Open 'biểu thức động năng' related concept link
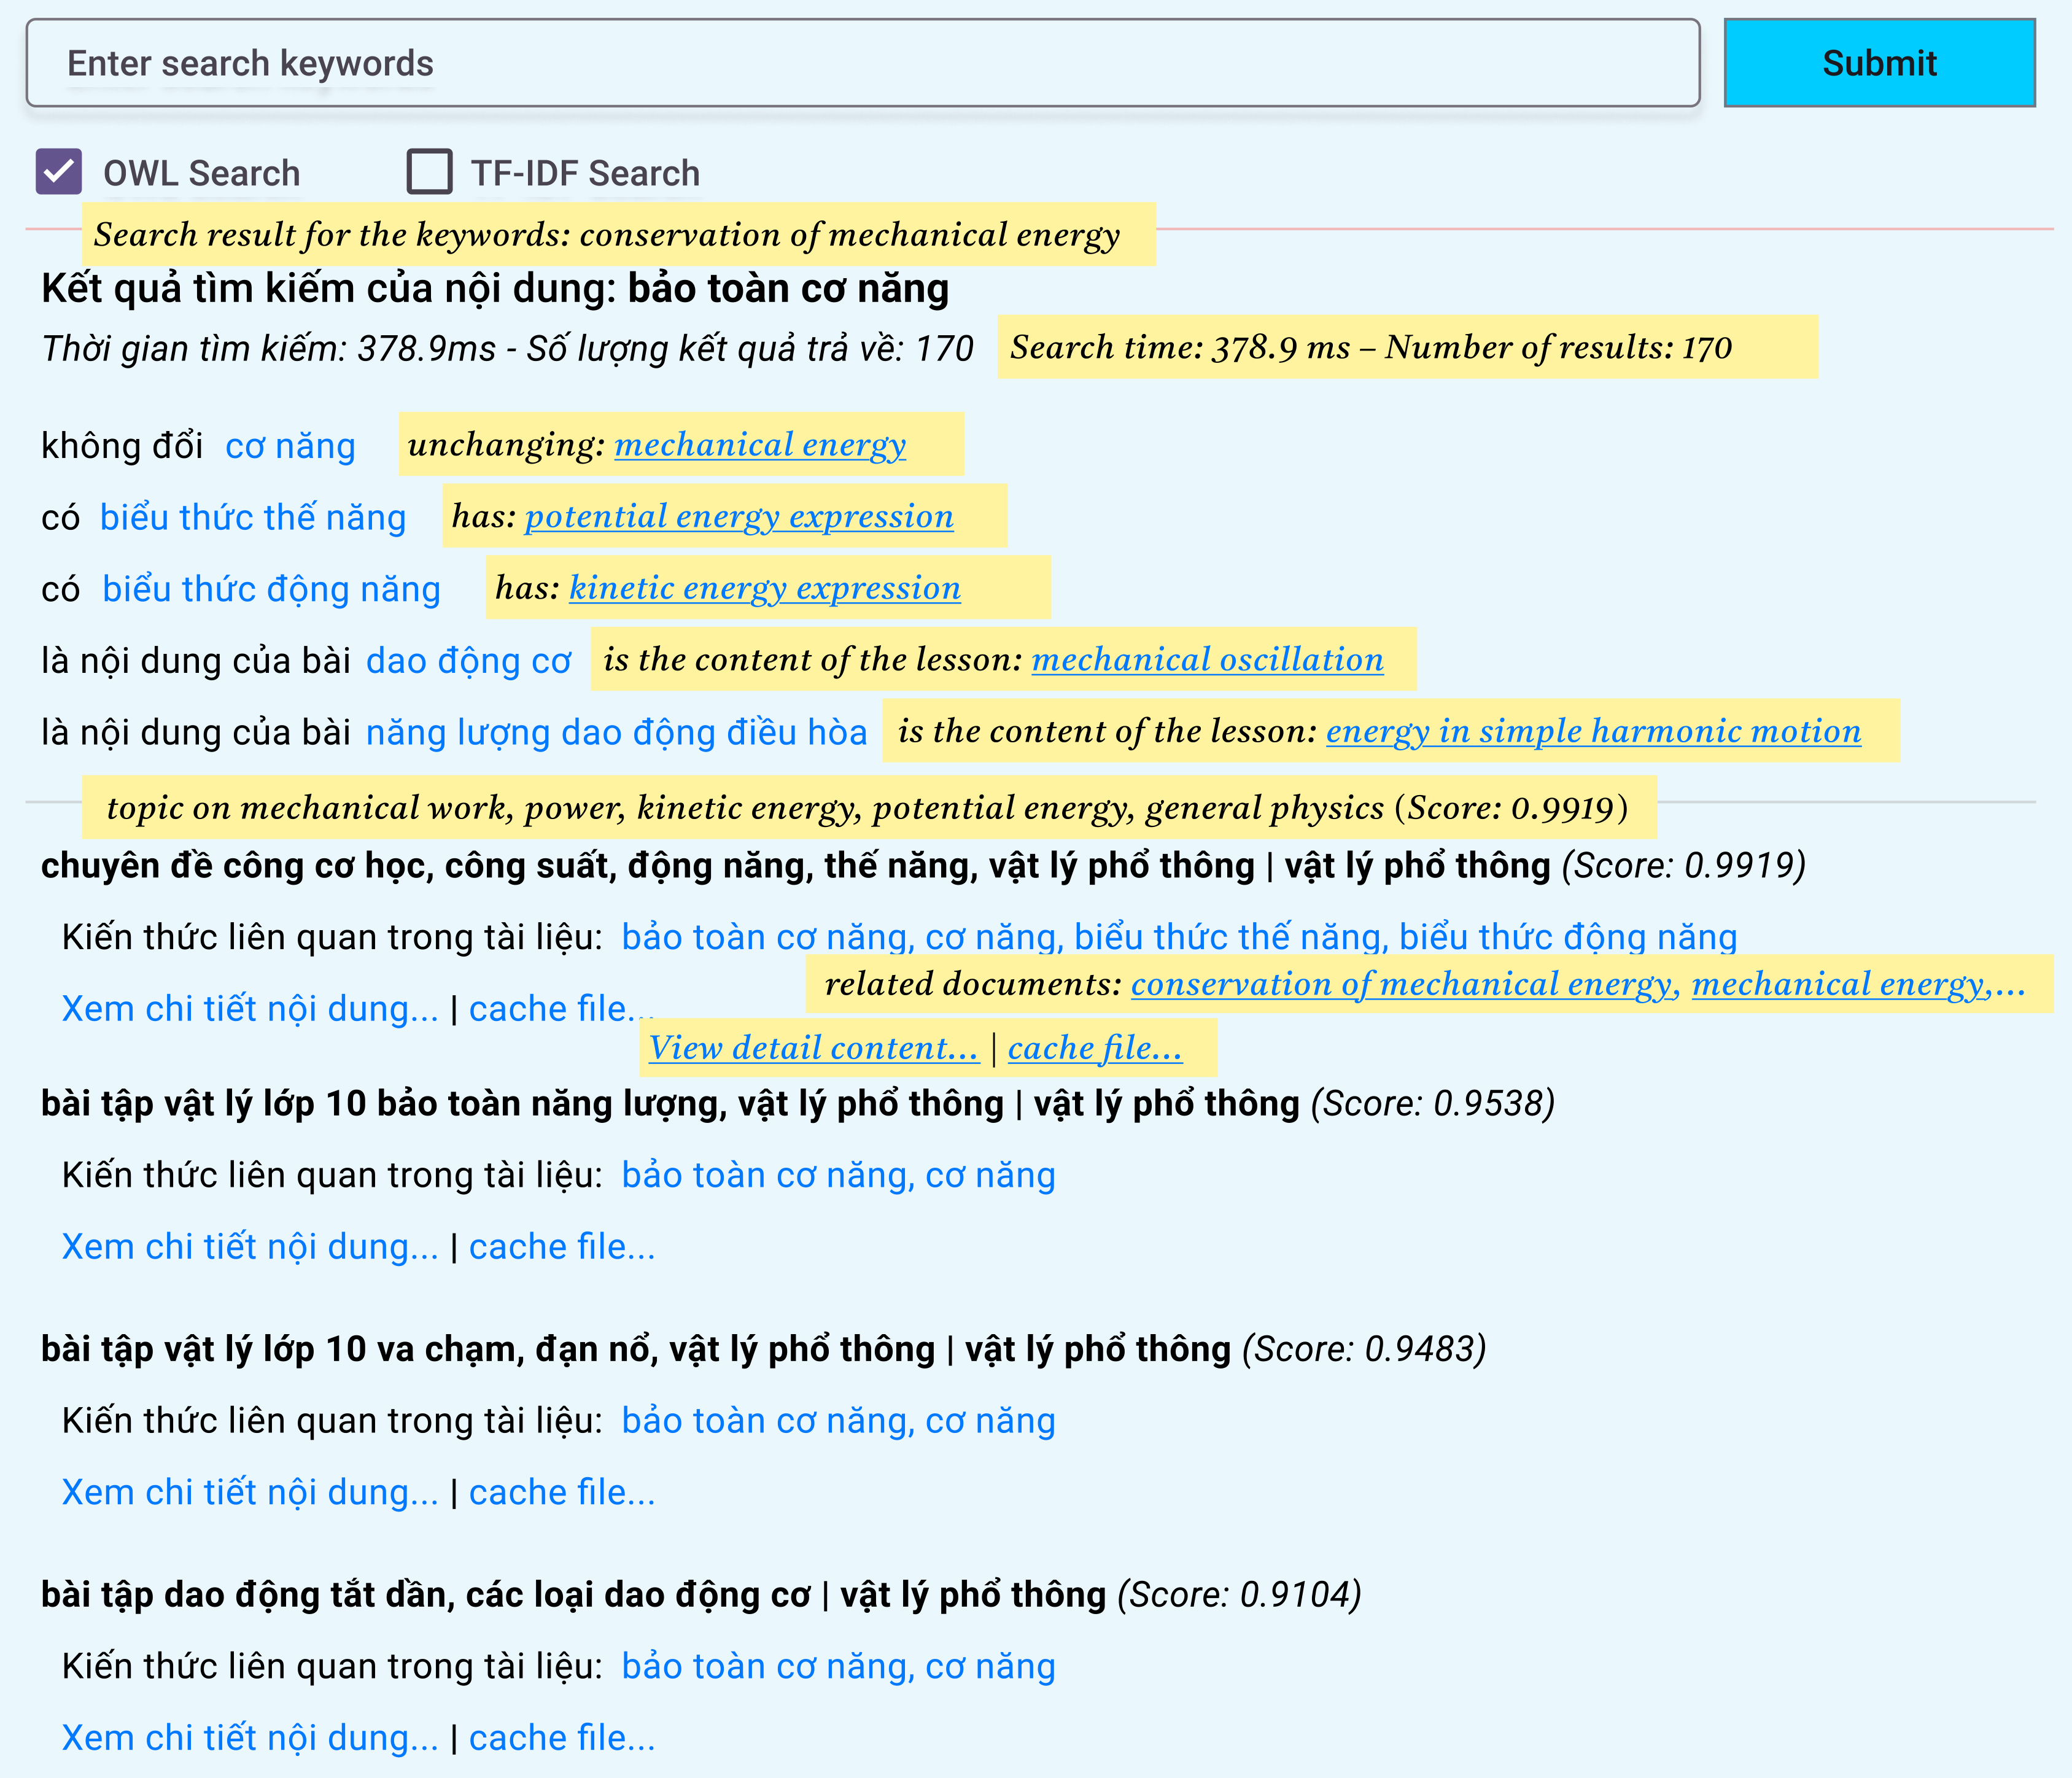Screen dimensions: 2072x1778 click(x=271, y=590)
